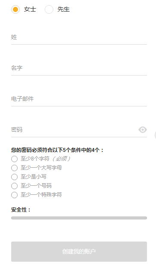Click the 安全性 label
Screen dimensions: 156x266
(21, 210)
